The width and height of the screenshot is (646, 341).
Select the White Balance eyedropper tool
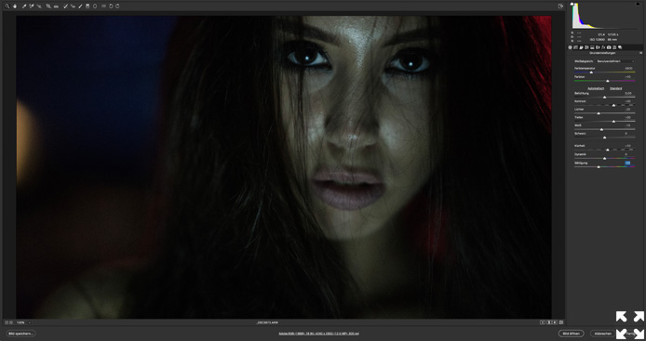point(24,7)
